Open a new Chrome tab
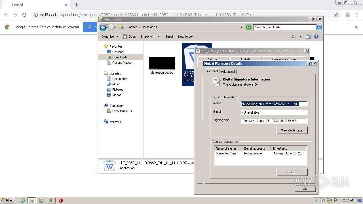The width and height of the screenshot is (363, 204). pyautogui.click(x=77, y=5)
